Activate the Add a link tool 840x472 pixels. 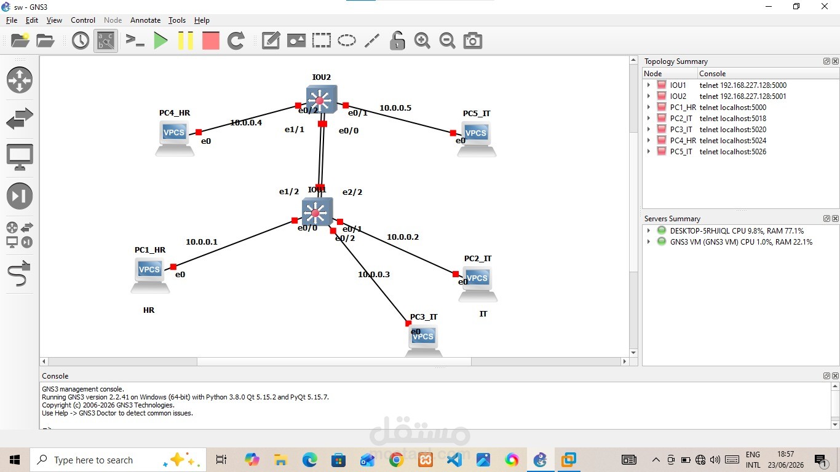[x=20, y=273]
